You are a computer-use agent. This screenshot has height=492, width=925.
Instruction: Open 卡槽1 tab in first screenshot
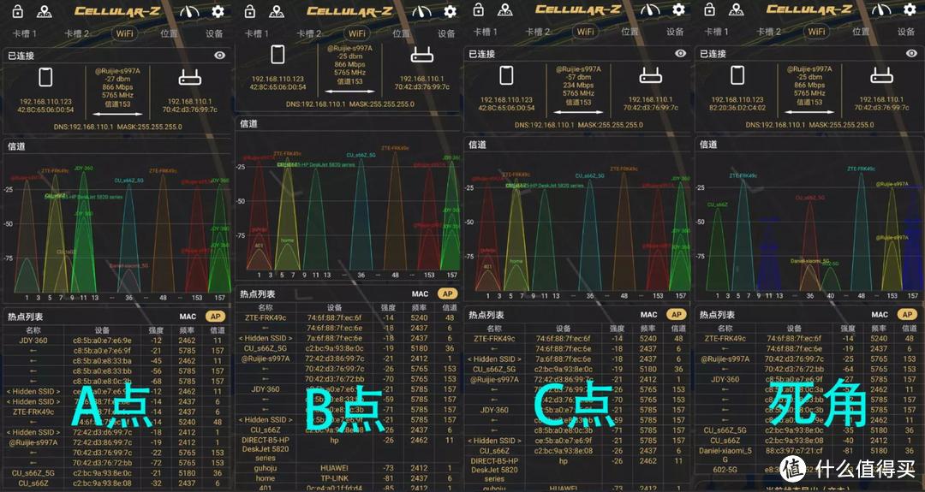(x=25, y=33)
